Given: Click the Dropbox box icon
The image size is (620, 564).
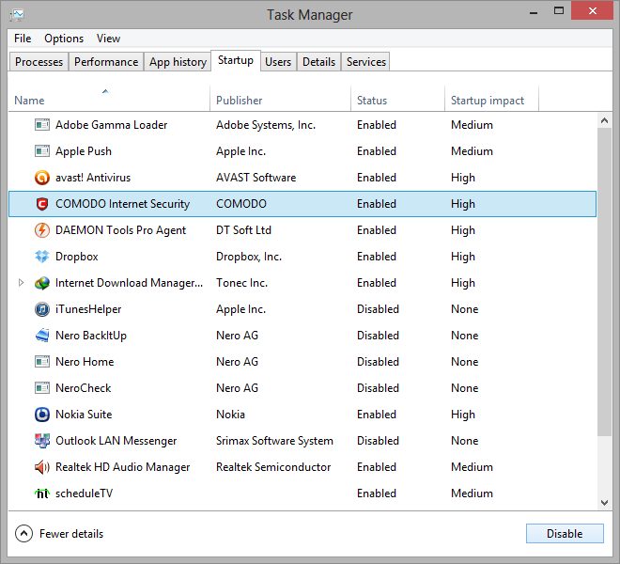Looking at the screenshot, I should point(42,257).
